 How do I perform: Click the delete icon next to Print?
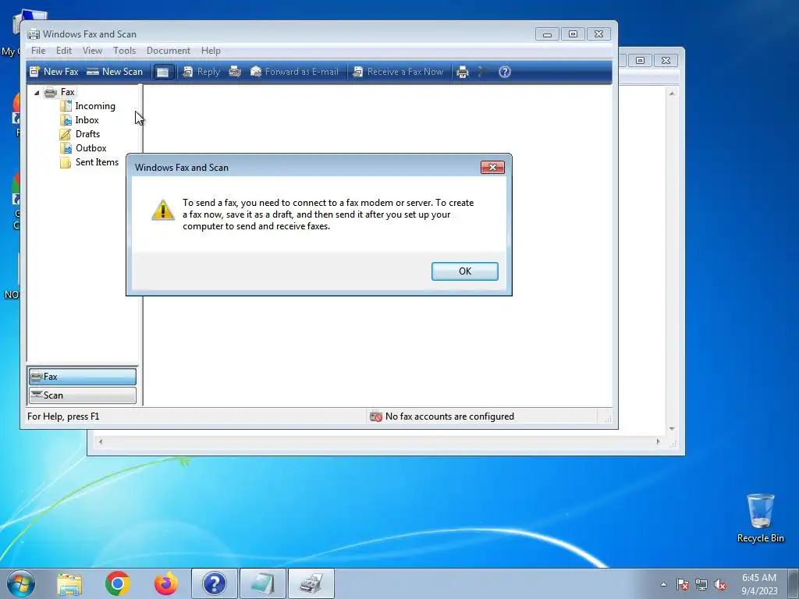point(482,72)
